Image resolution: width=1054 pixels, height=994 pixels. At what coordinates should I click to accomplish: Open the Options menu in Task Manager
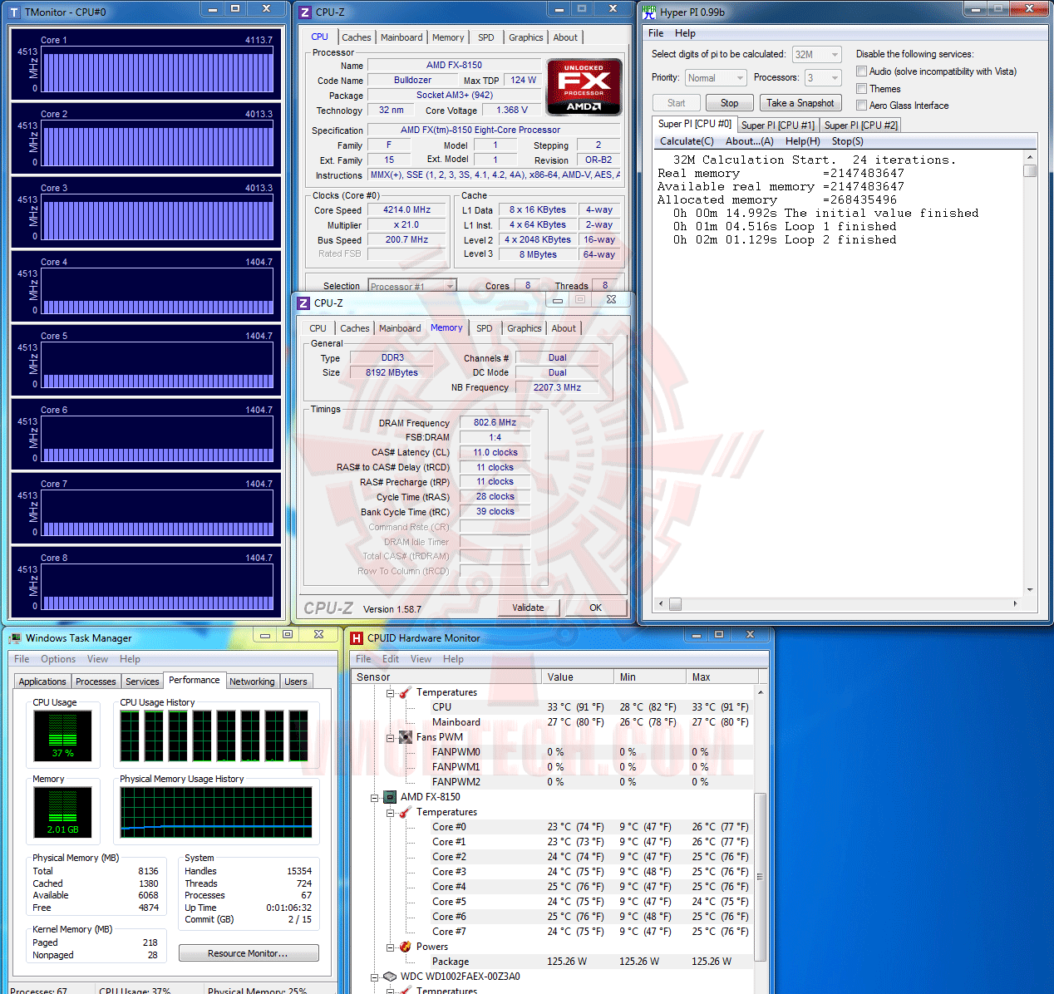(x=58, y=659)
